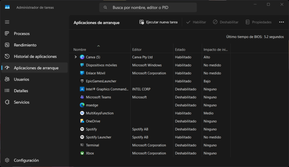Click the INTEL CORP editor cell

pos(141,89)
